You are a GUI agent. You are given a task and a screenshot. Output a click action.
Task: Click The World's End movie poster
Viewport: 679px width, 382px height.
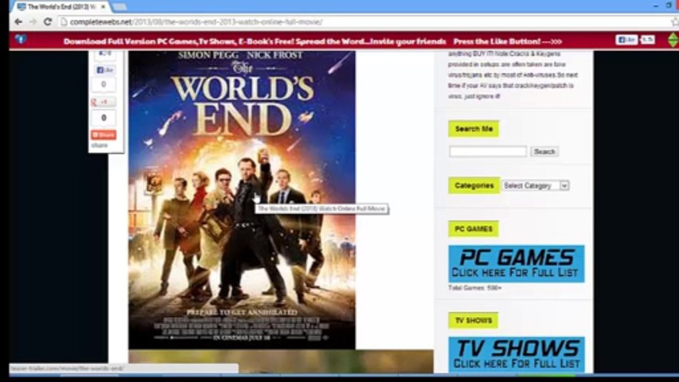pyautogui.click(x=242, y=200)
